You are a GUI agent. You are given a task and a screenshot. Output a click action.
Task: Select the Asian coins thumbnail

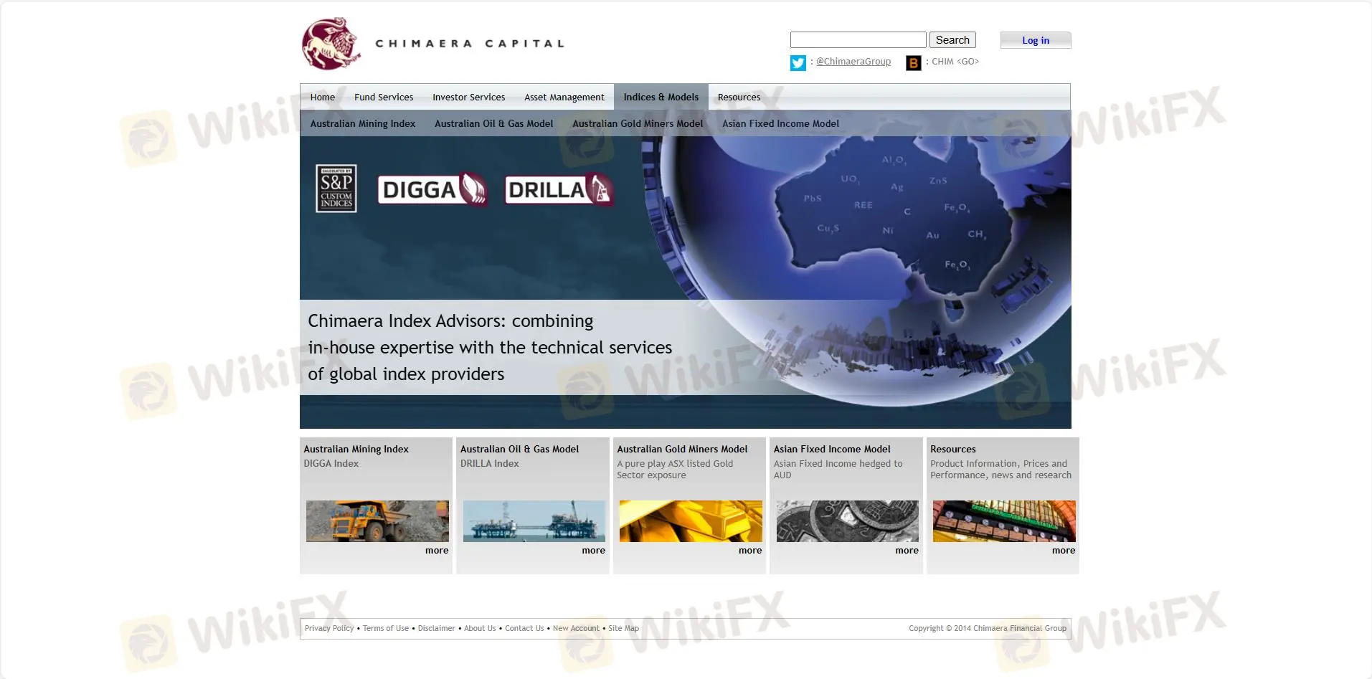point(847,521)
